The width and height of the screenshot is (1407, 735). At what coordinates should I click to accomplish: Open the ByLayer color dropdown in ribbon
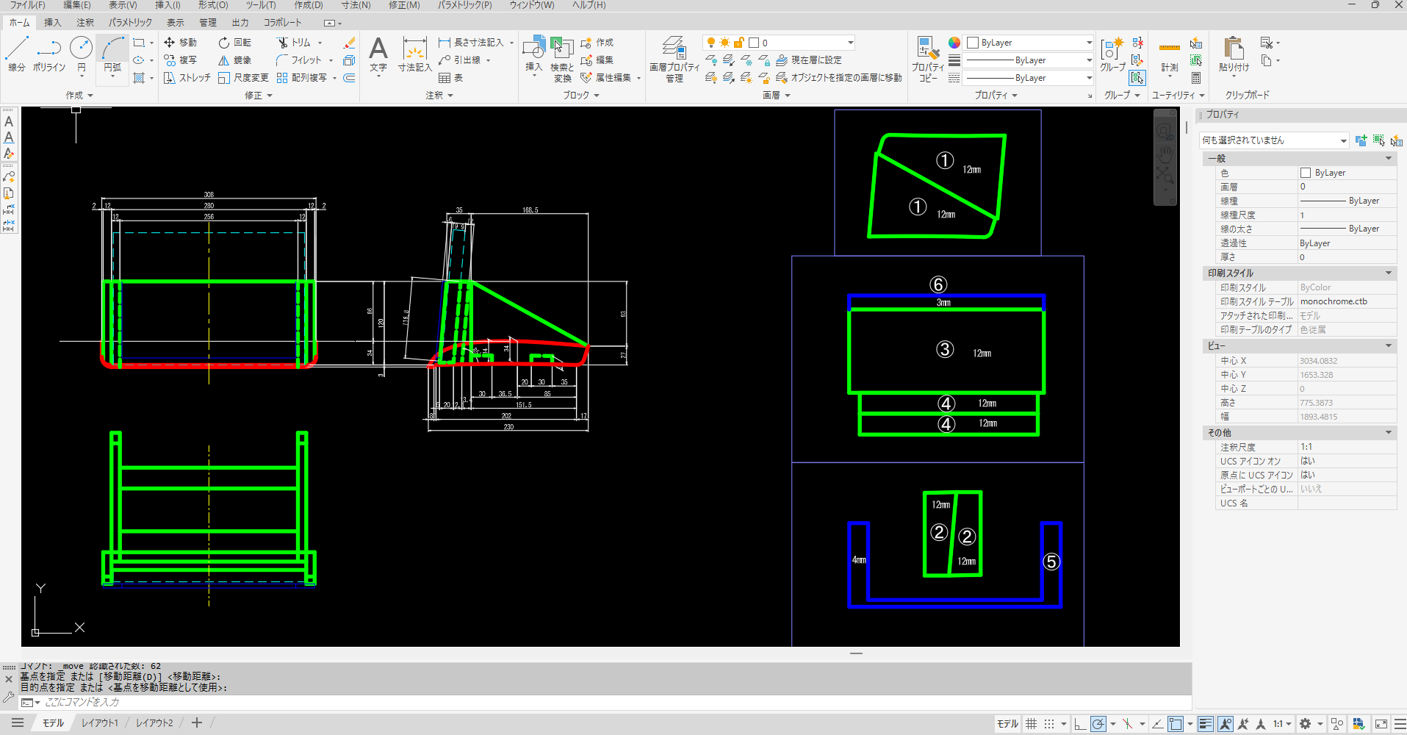[x=1029, y=43]
